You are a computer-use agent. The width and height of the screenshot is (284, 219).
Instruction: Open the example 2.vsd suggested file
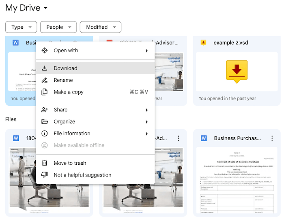pos(237,71)
